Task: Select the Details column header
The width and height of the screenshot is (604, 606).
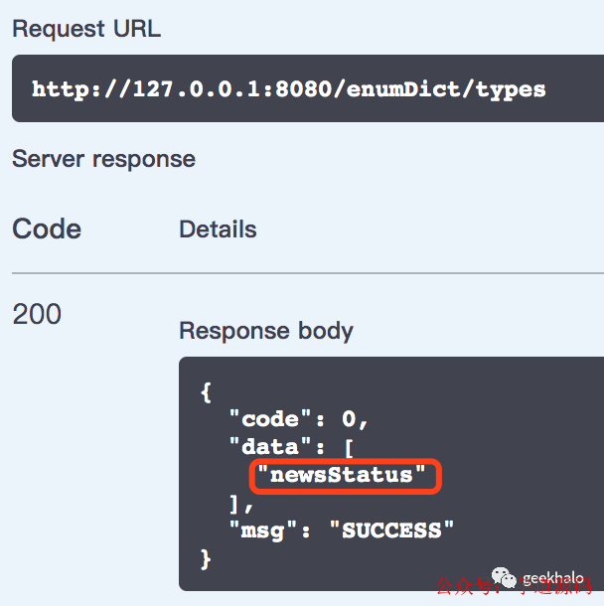Action: (x=218, y=229)
